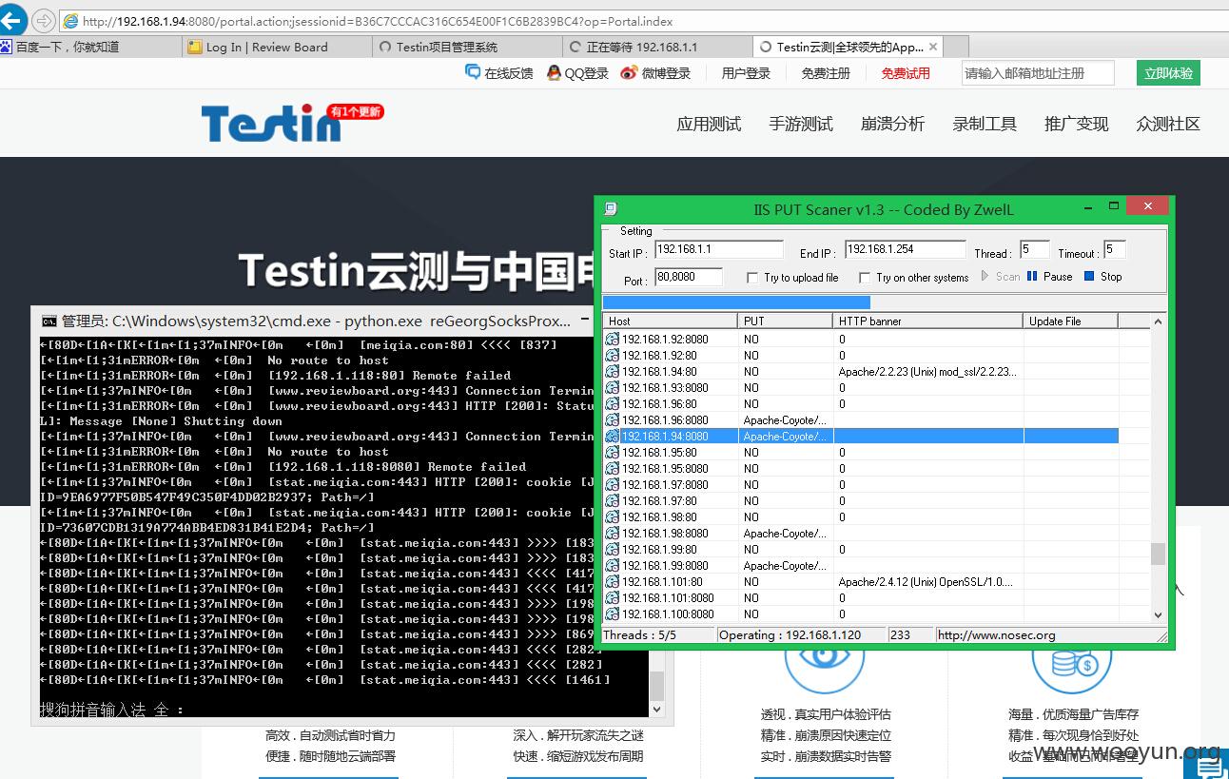The height and width of the screenshot is (779, 1229).
Task: Click the End IP input field
Action: (x=905, y=250)
